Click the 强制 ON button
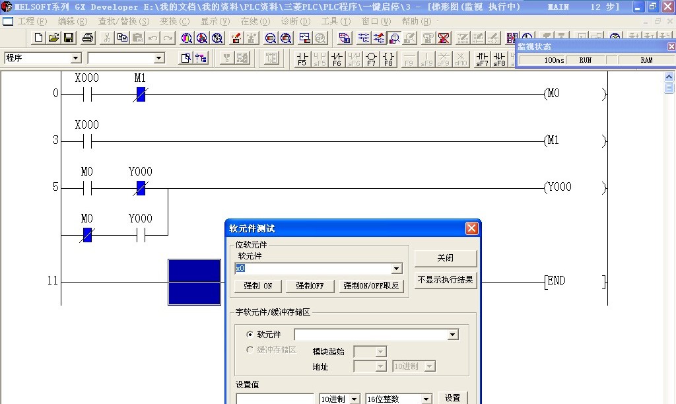Image resolution: width=676 pixels, height=404 pixels. click(258, 286)
